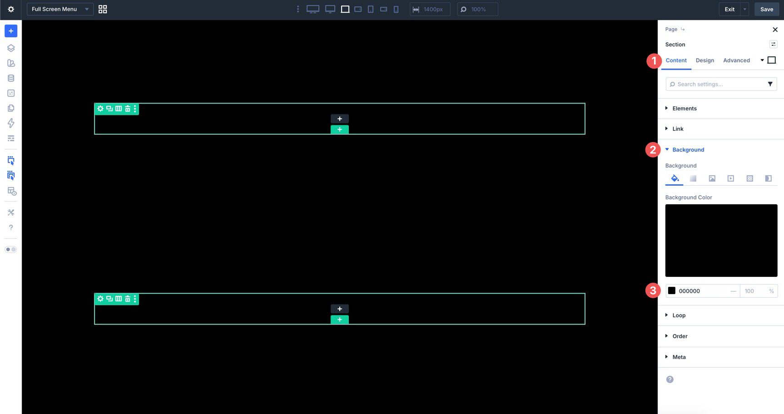The image size is (784, 414).
Task: Delete the lower row with trash icon
Action: (128, 299)
